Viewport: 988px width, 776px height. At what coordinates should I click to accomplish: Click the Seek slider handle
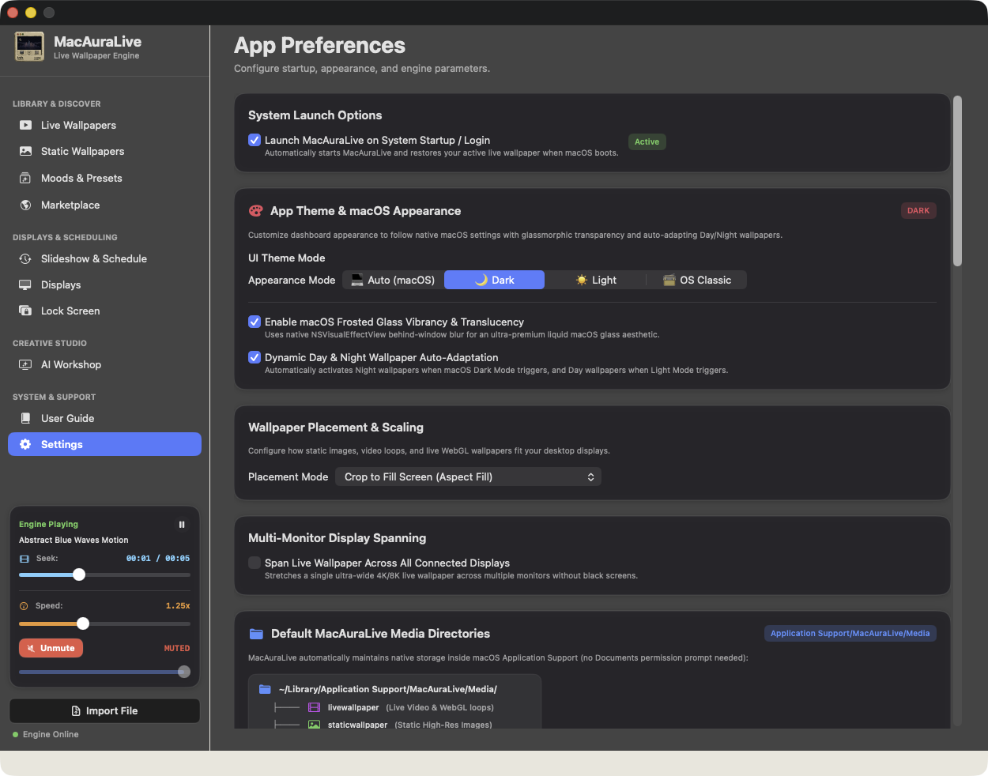click(x=79, y=574)
